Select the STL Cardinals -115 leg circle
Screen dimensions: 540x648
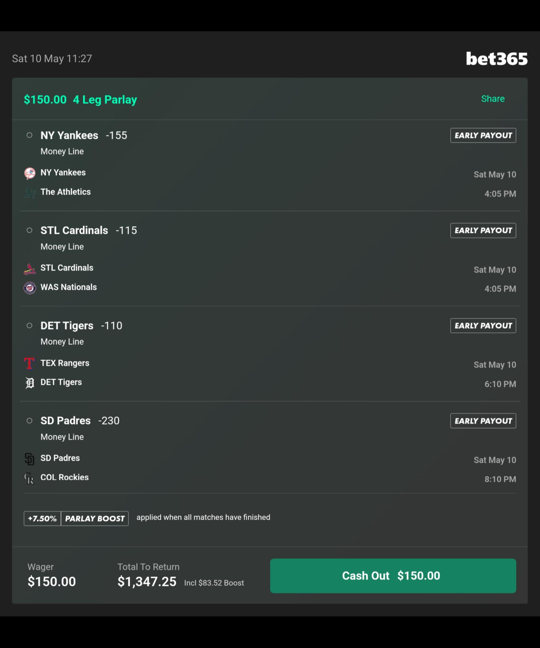(29, 230)
